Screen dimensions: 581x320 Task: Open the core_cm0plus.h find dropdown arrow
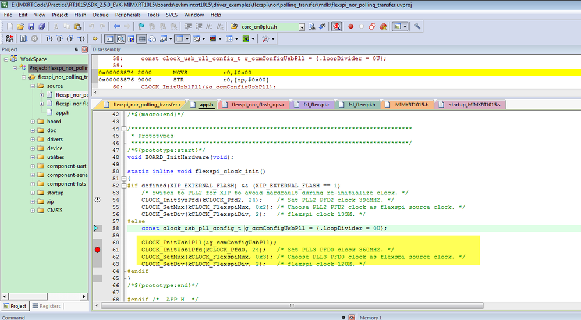point(302,27)
